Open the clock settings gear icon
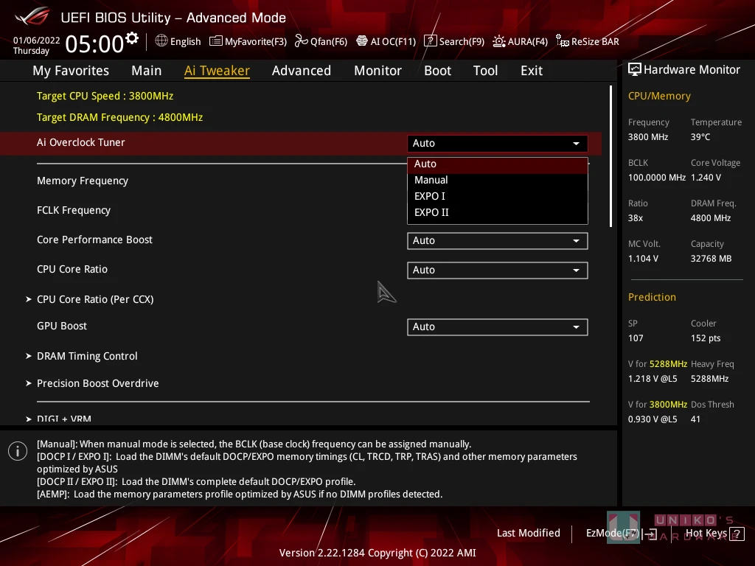Viewport: 755px width, 566px height. pos(132,38)
